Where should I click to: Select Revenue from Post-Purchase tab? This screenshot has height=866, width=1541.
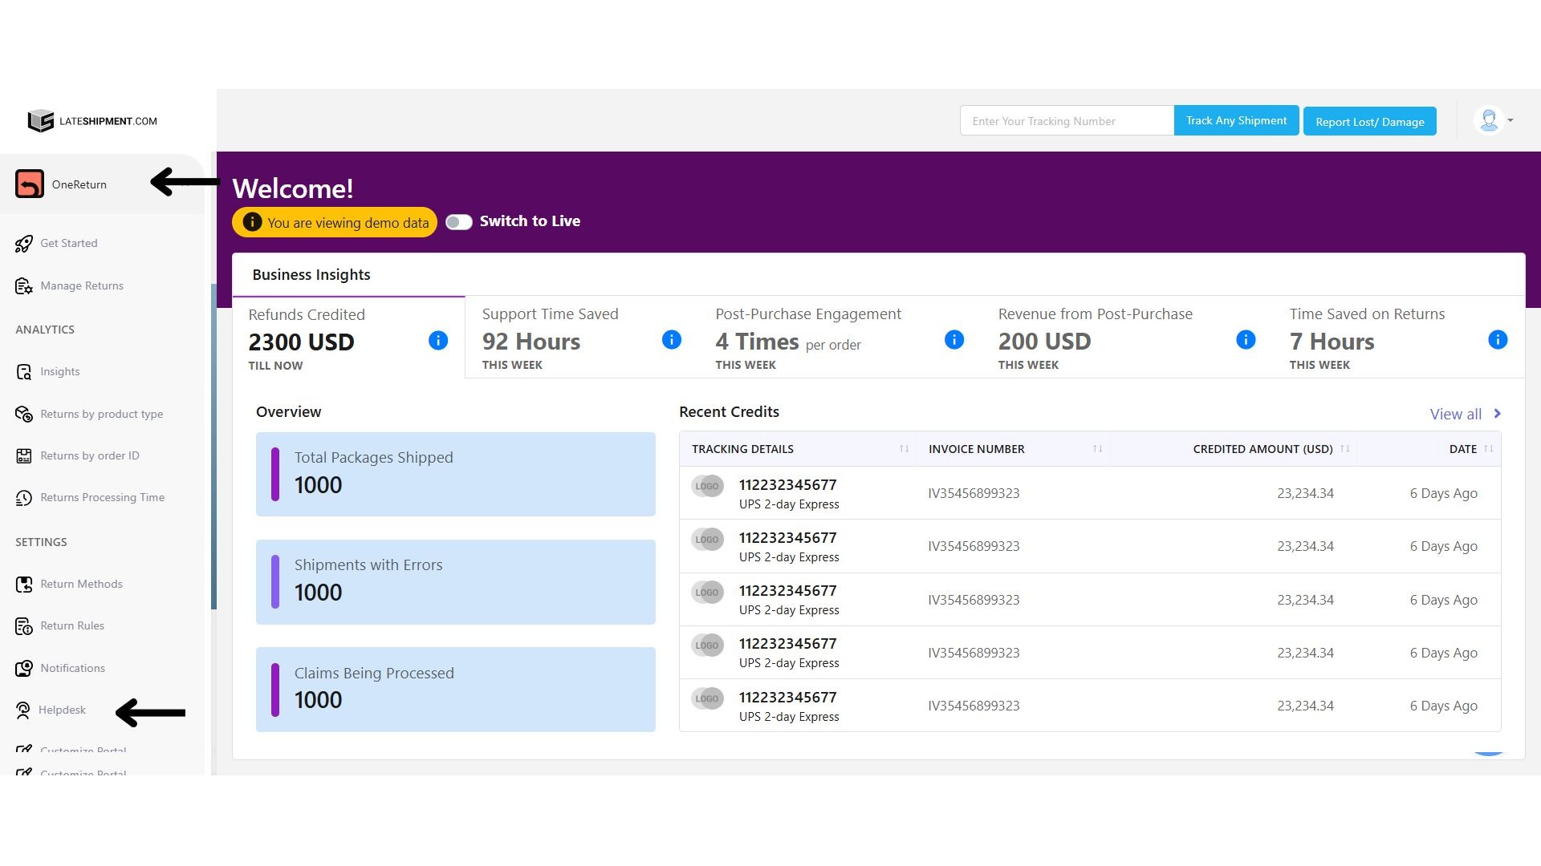pyautogui.click(x=1095, y=338)
